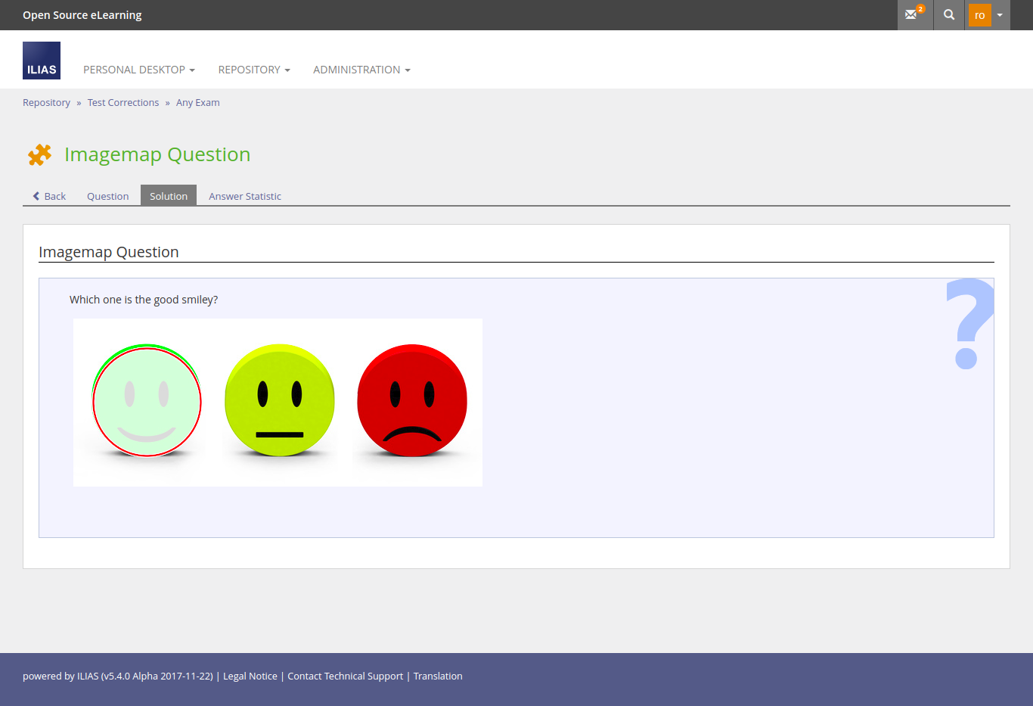
Task: Expand the Repository dropdown menu
Action: [x=254, y=70]
